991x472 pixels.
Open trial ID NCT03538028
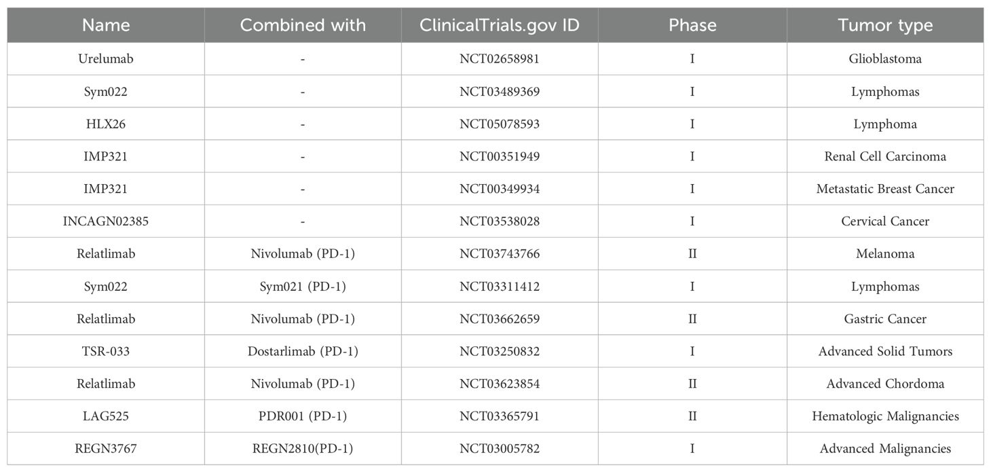[x=500, y=221]
